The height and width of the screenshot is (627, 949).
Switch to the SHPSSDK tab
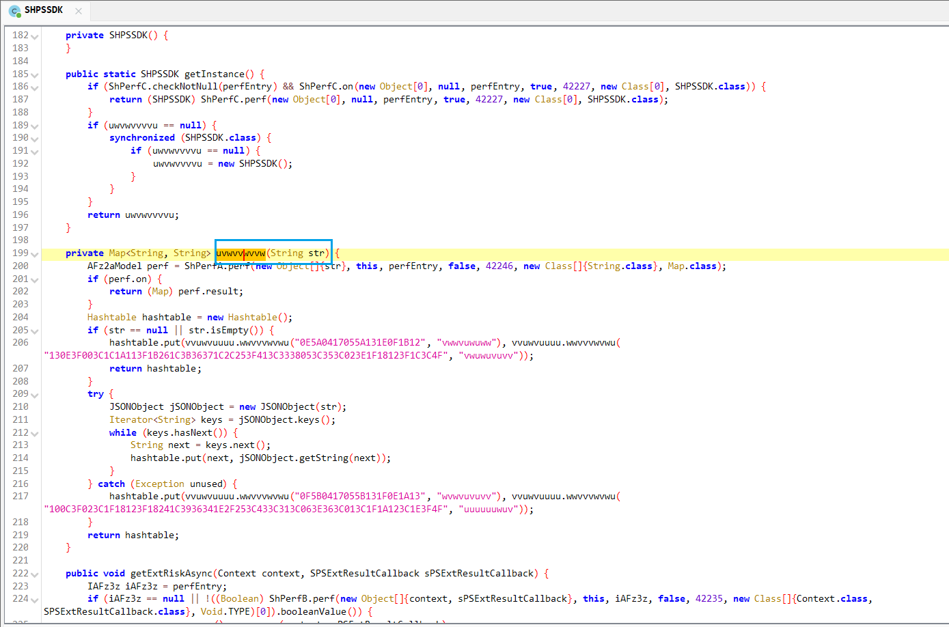[x=44, y=10]
